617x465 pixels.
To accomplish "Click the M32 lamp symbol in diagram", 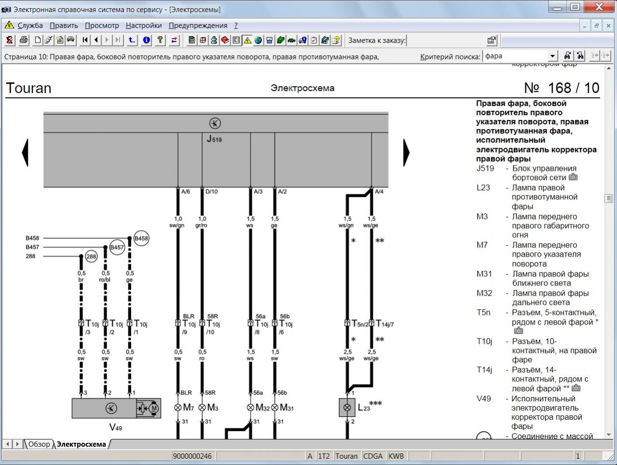I will click(250, 408).
